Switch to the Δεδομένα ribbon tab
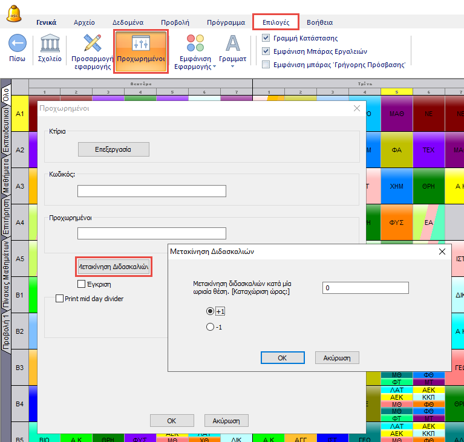 (x=128, y=22)
